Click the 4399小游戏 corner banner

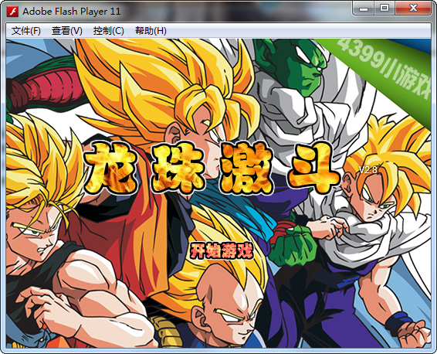tap(384, 70)
